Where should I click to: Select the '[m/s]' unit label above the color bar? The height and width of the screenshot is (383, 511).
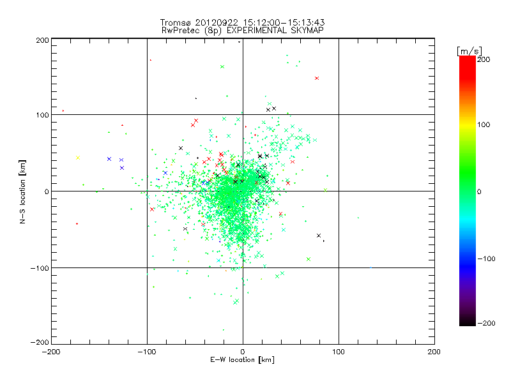pyautogui.click(x=469, y=52)
